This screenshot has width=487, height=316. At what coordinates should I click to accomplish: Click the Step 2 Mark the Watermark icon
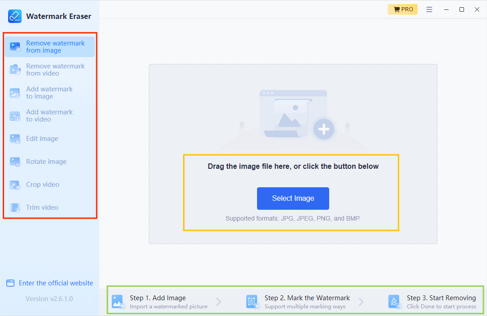click(x=252, y=302)
